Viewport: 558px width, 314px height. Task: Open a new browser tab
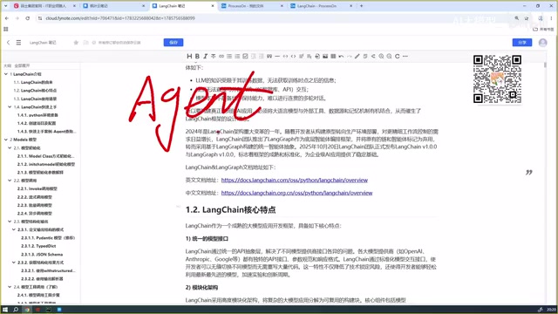tap(361, 6)
